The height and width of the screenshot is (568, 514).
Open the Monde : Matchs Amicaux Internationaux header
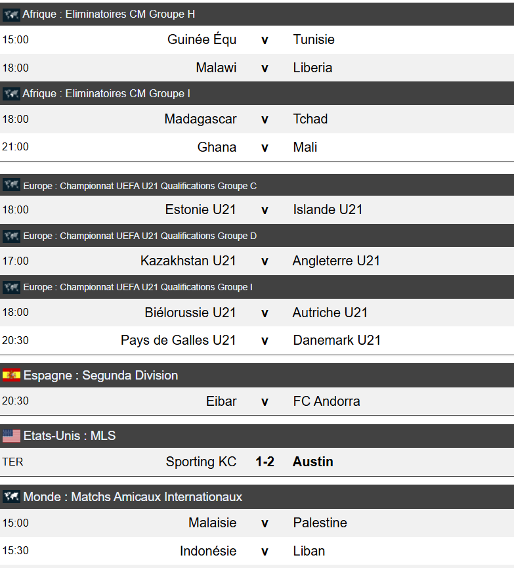[x=133, y=497]
